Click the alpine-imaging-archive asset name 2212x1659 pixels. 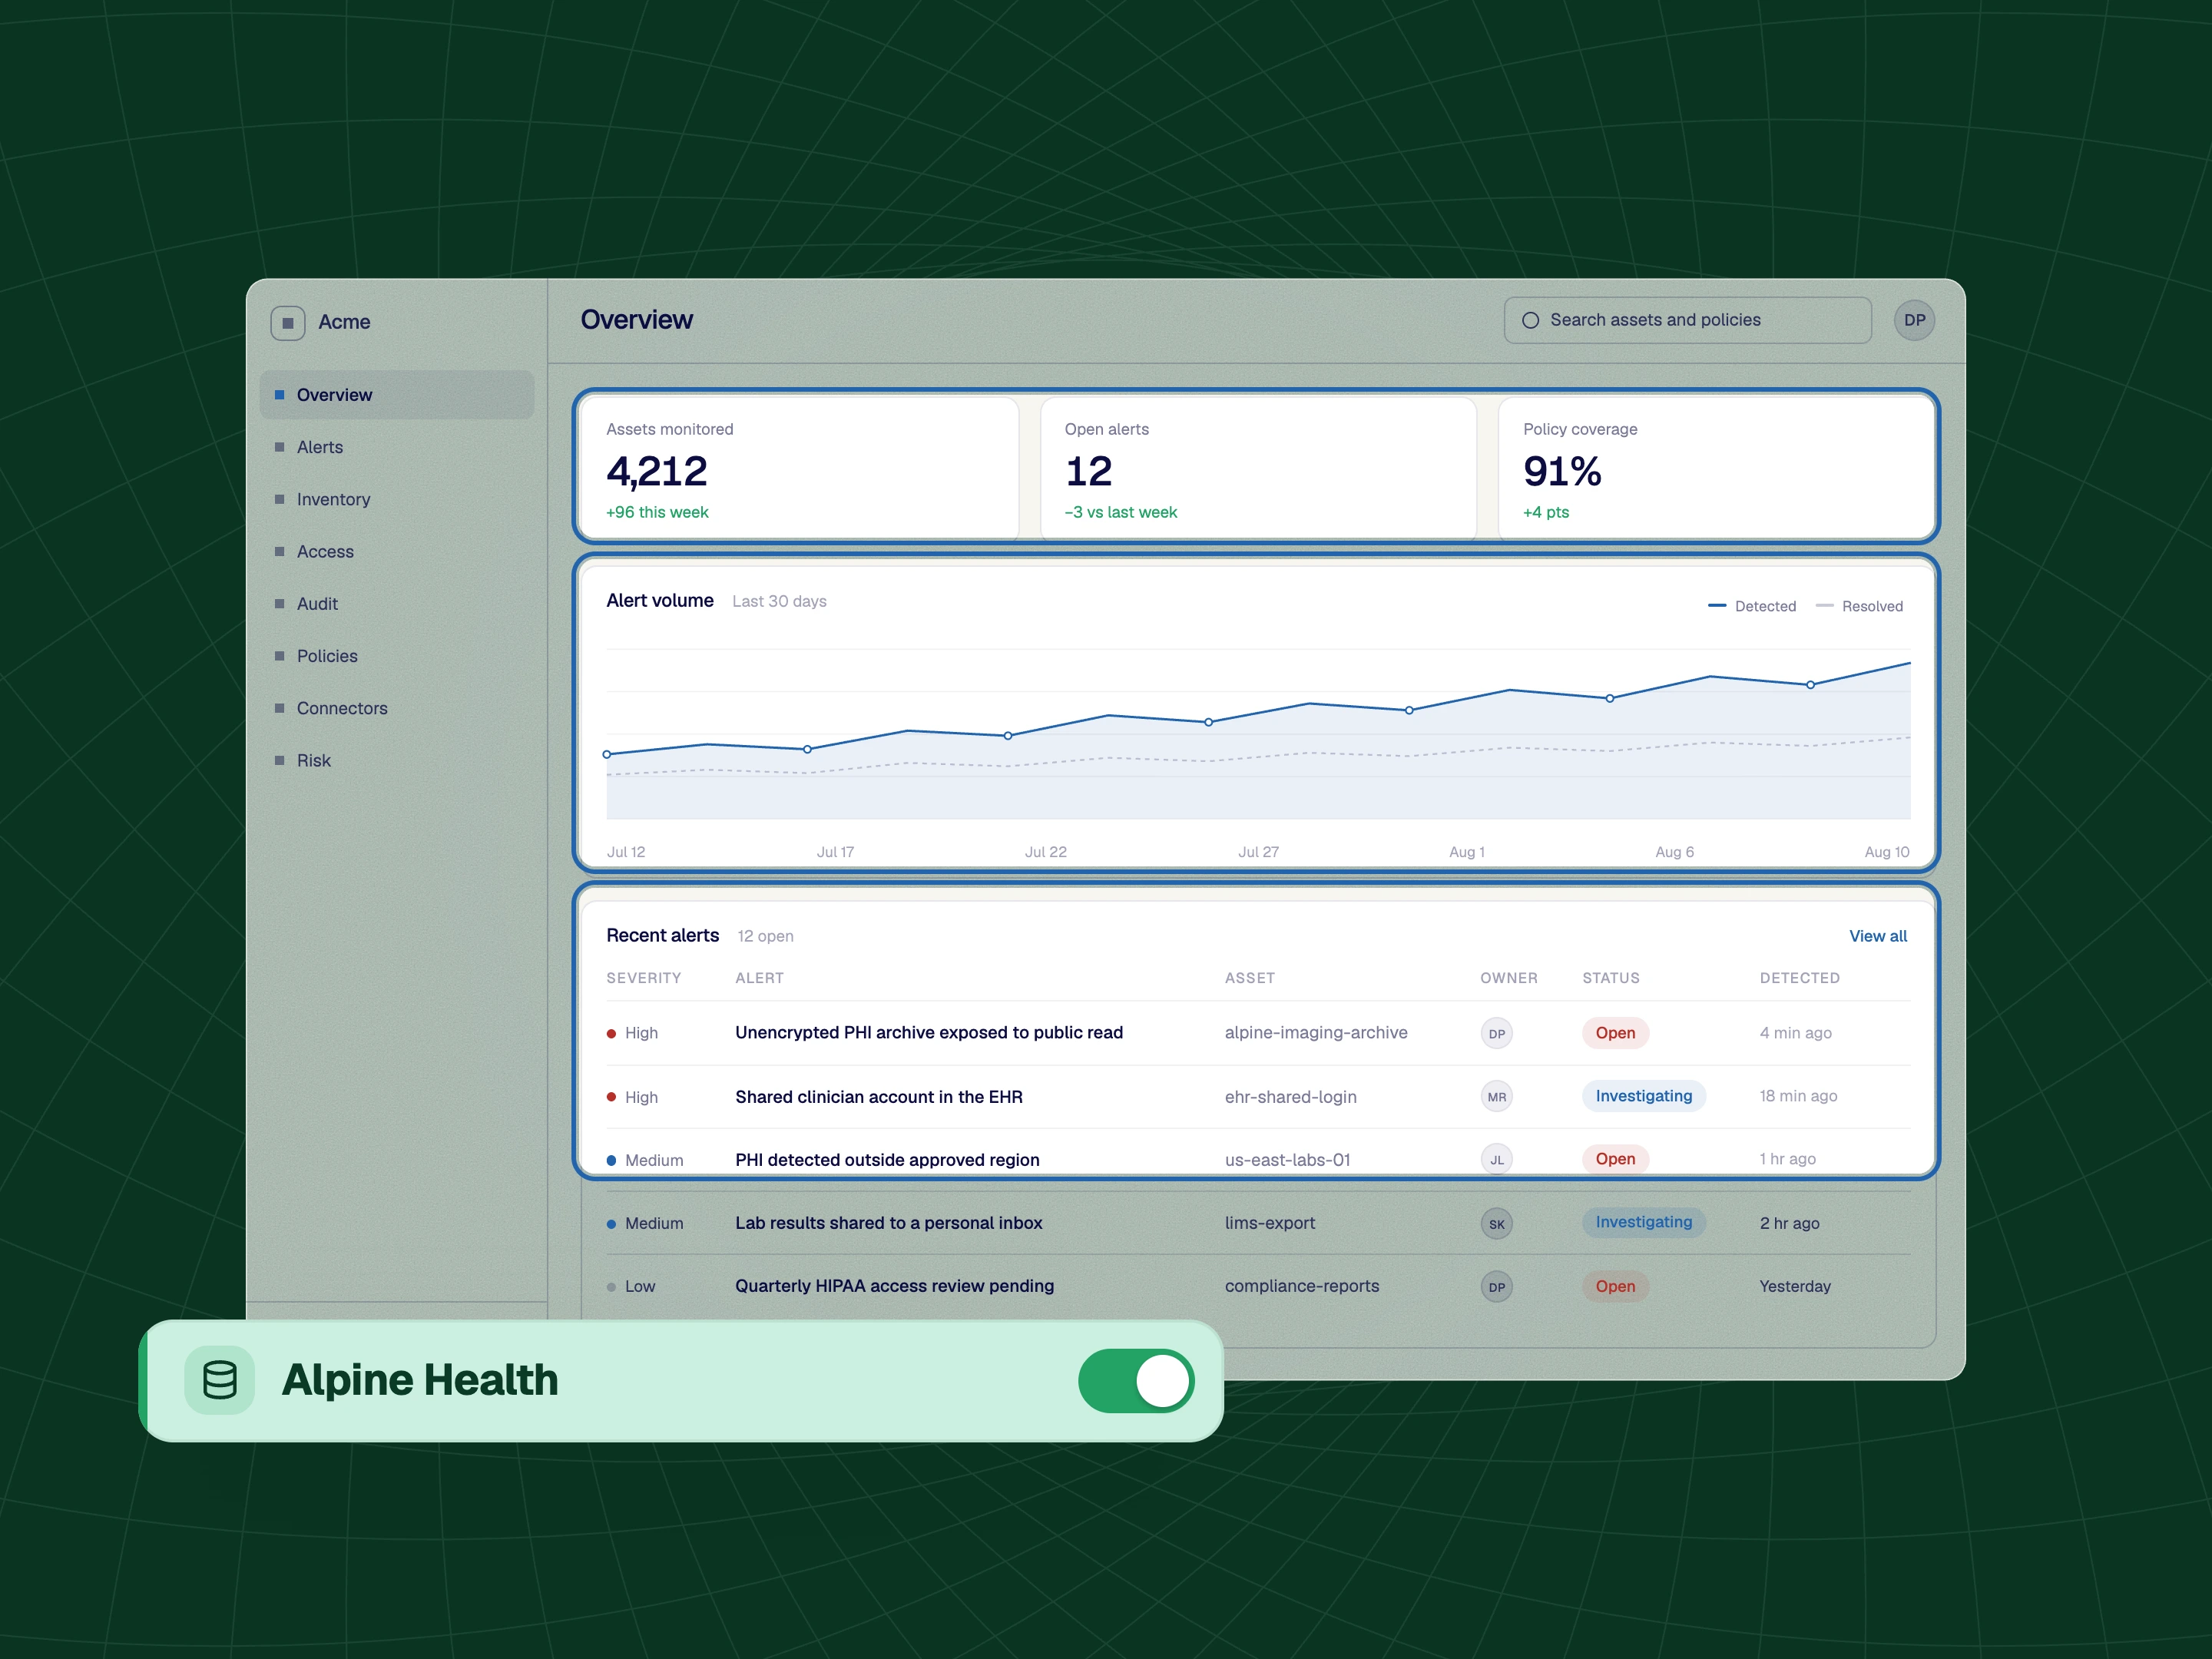point(1316,1033)
